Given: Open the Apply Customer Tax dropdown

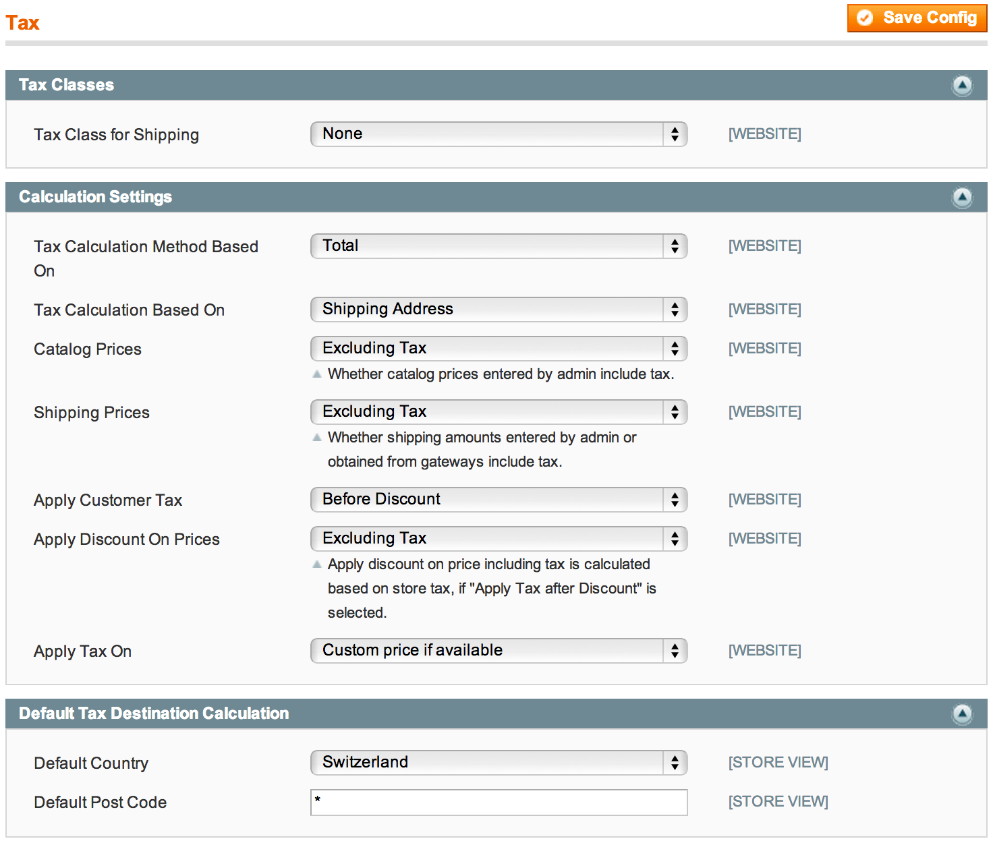Looking at the screenshot, I should coord(499,500).
